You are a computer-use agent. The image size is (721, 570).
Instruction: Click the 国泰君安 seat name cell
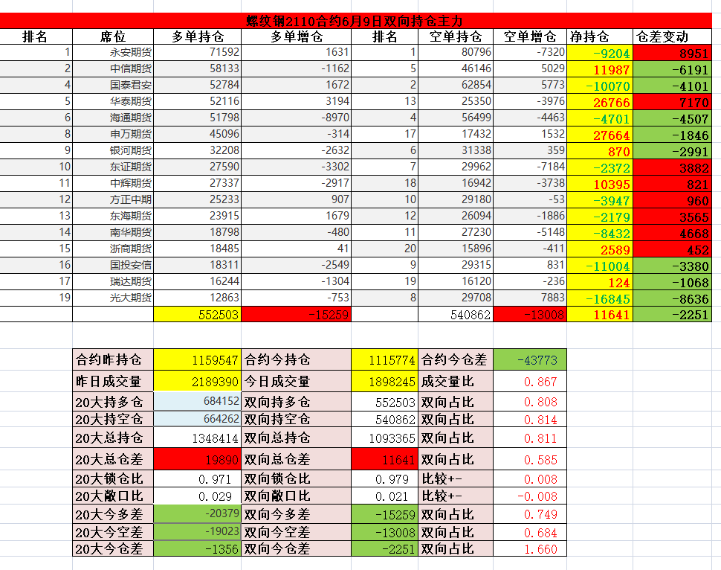(x=113, y=85)
